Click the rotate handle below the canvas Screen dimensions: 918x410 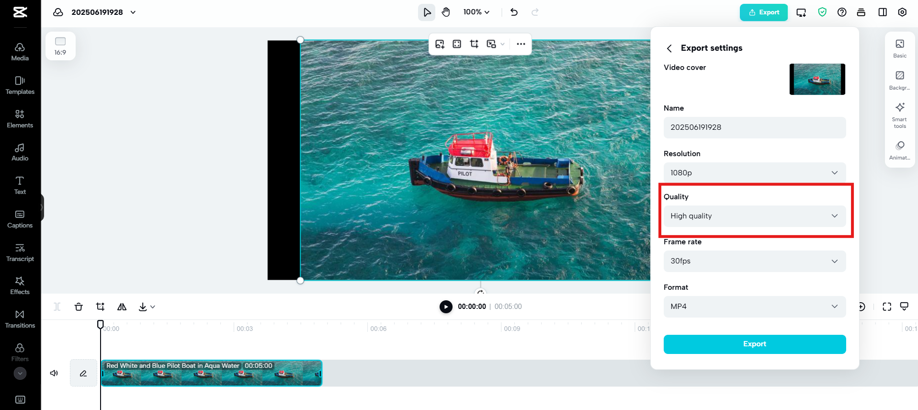click(480, 291)
